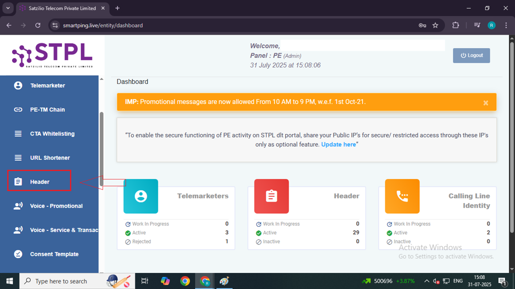
Task: Open the Chrome profile avatar R
Action: 491,25
